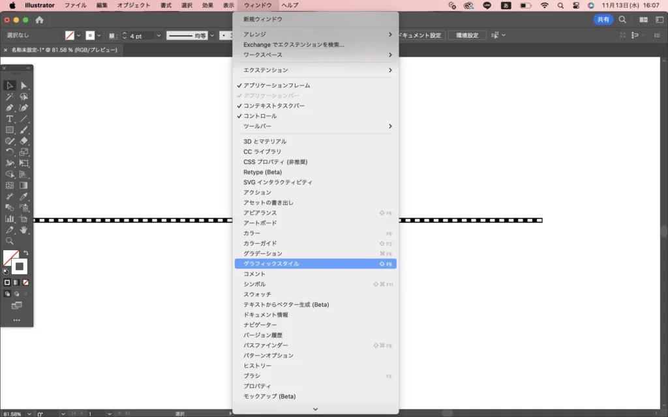This screenshot has width=668, height=417.
Task: Select the Type tool
Action: [x=10, y=119]
